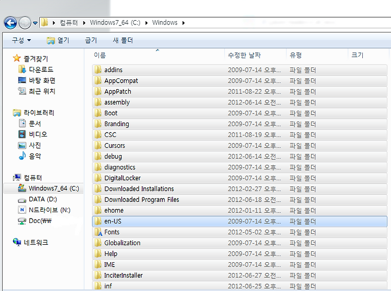Expand the chevron after Windows7_64 (C:) in the address bar
391x291 pixels.
coord(147,23)
